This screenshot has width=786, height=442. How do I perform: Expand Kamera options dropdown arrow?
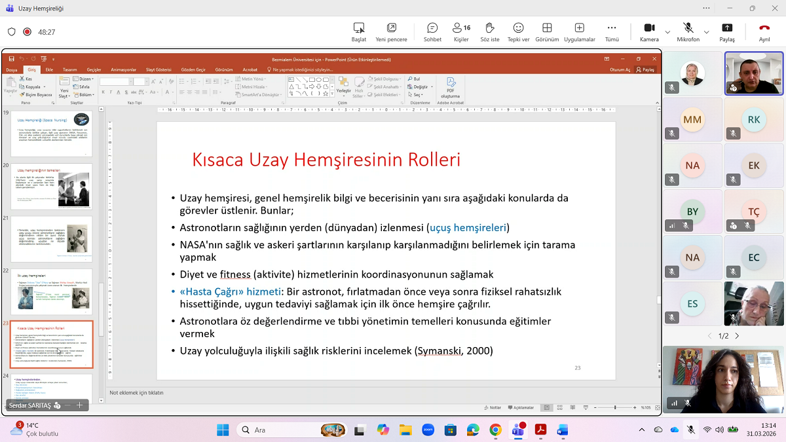667,32
